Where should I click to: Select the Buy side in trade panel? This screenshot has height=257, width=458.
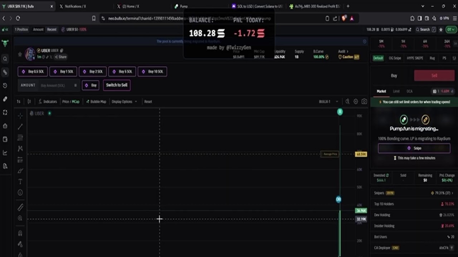click(x=394, y=76)
